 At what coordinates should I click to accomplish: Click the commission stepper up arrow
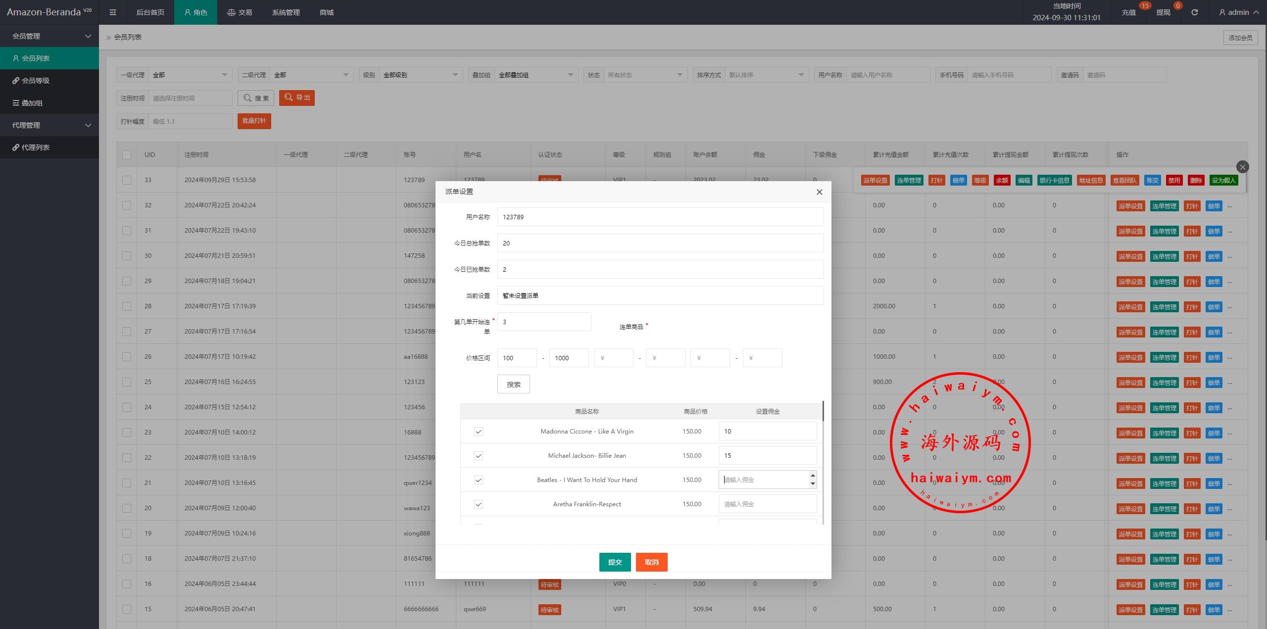tap(812, 476)
